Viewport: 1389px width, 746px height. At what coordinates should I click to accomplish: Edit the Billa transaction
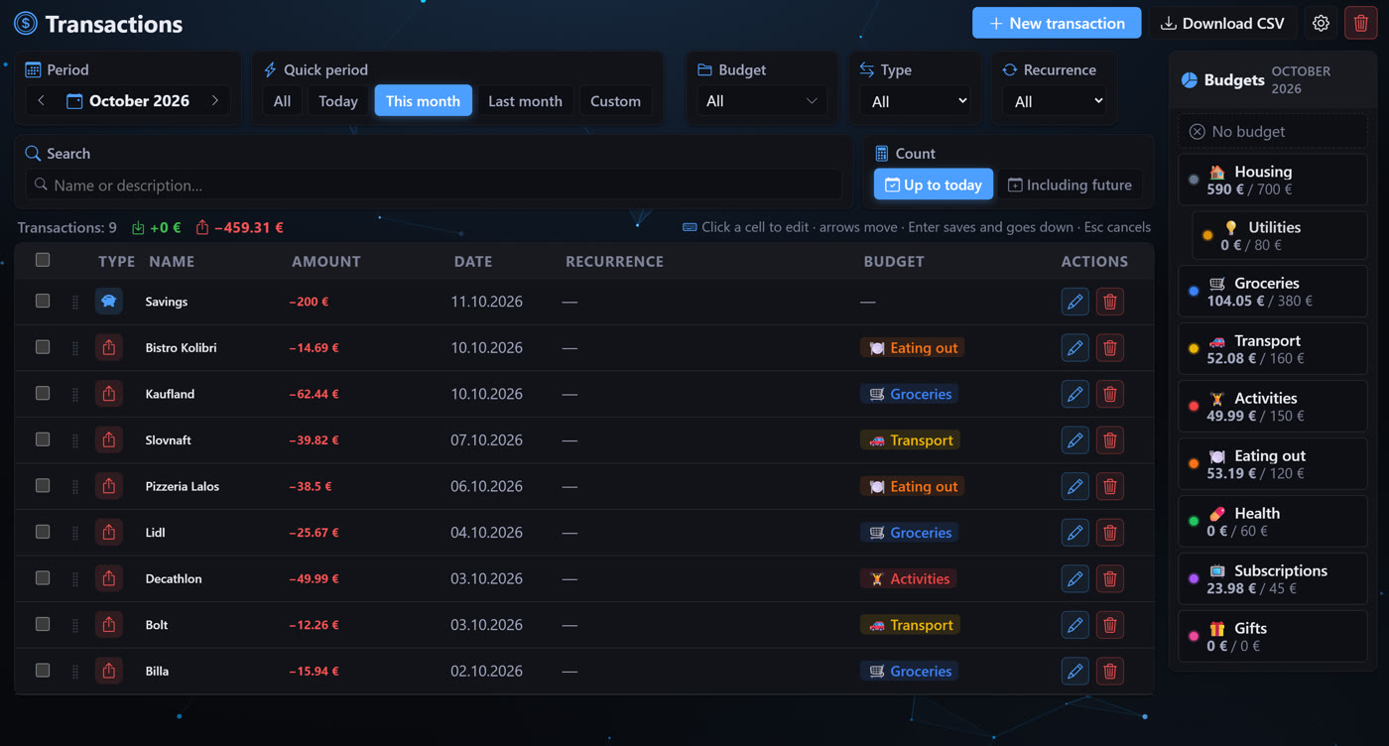click(x=1074, y=671)
